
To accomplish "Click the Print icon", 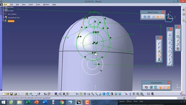I will tap(15, 94).
